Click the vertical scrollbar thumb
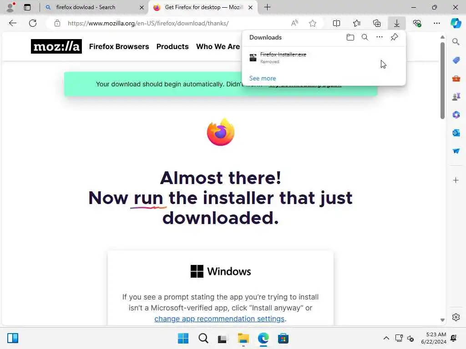Image resolution: width=466 pixels, height=349 pixels. click(x=442, y=80)
